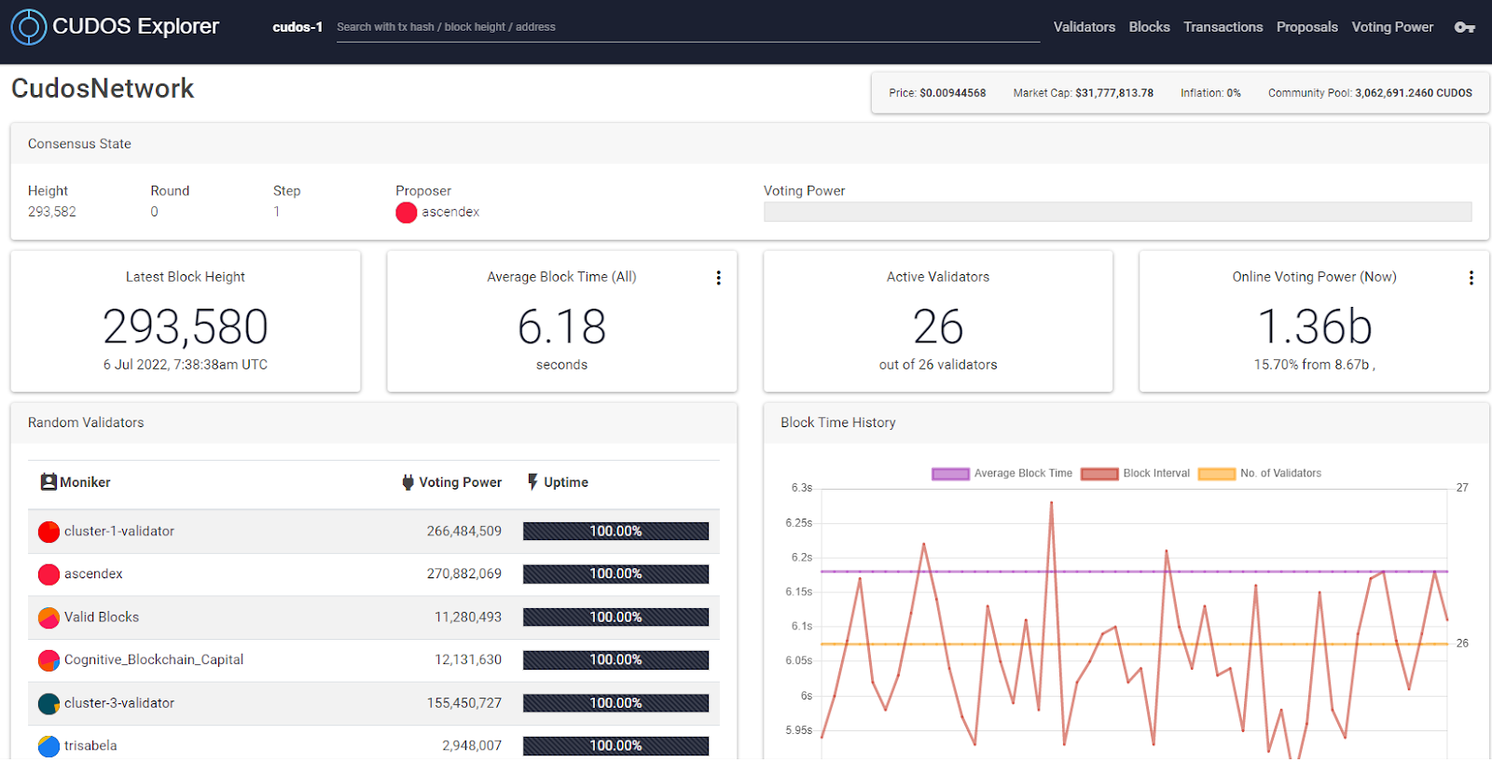This screenshot has height=762, width=1492.
Task: Click voting power 11,280,493 cell
Action: tap(468, 617)
